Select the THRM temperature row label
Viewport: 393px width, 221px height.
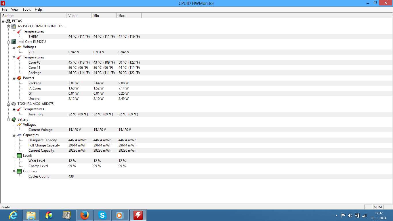click(x=33, y=37)
